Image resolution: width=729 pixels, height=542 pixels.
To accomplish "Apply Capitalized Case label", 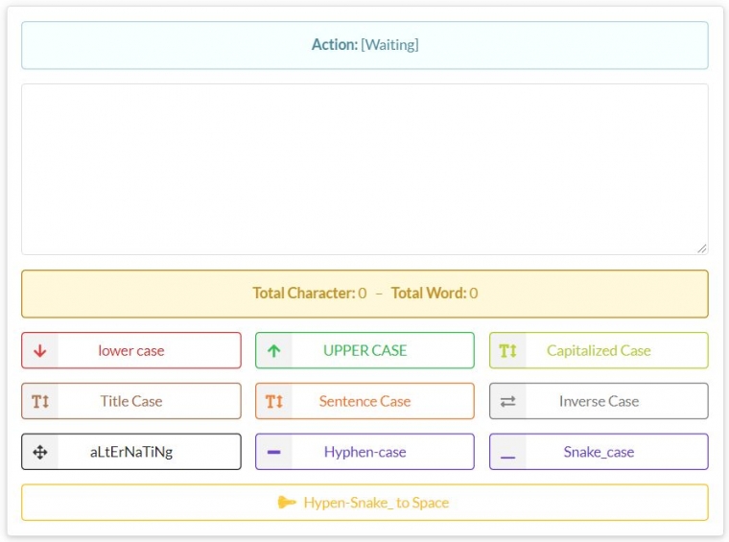I will [599, 350].
